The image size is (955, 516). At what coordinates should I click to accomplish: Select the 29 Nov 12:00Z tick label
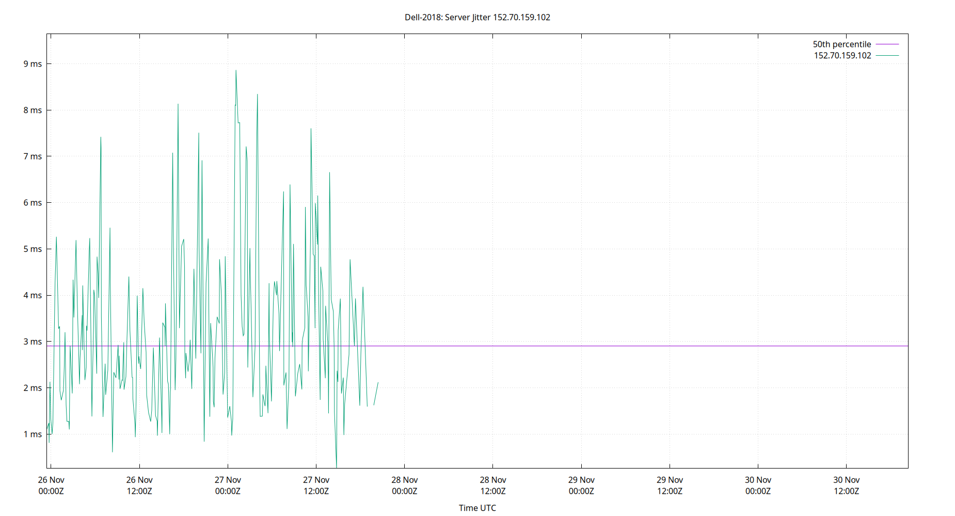(670, 485)
